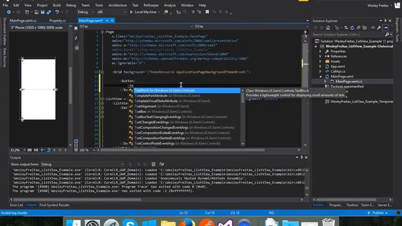Close the MainPage.xaml tab
Image resolution: width=402 pixels, height=226 pixels.
point(112,21)
